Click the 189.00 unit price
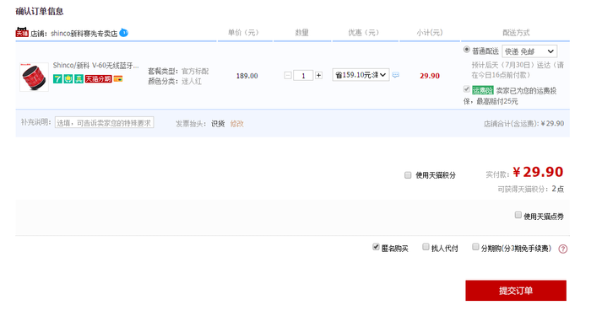Viewport: 591px width, 316px height. click(x=247, y=76)
